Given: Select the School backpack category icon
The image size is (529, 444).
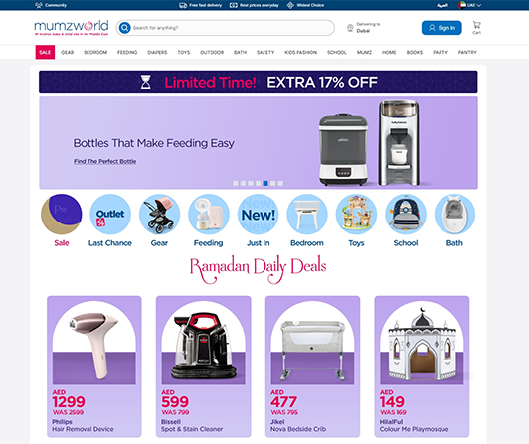Looking at the screenshot, I should coord(406,215).
